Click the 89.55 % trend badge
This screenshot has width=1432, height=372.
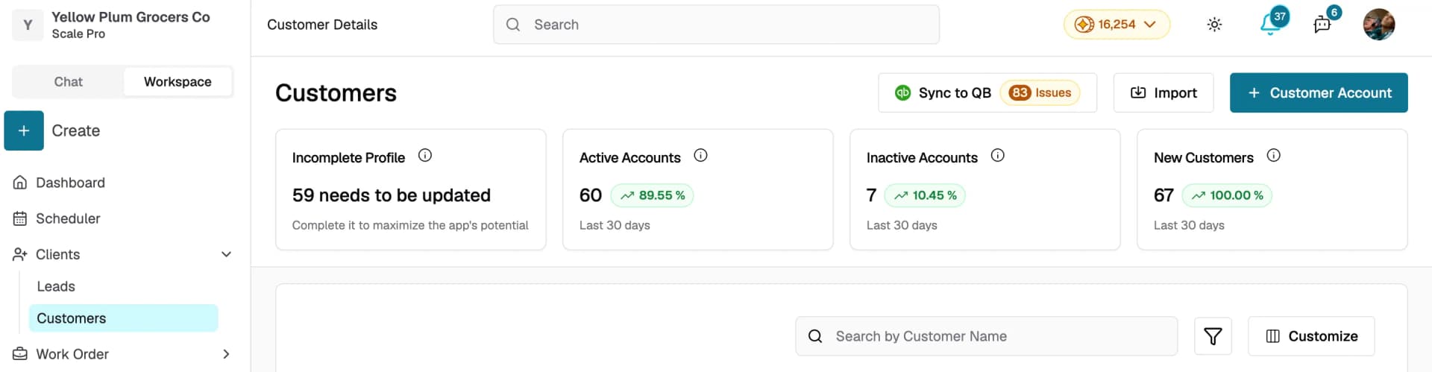652,195
